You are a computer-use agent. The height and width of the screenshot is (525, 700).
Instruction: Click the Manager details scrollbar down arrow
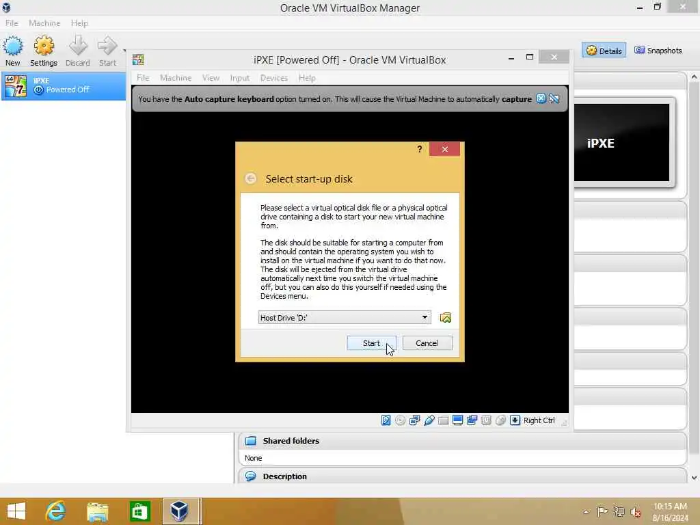point(694,477)
